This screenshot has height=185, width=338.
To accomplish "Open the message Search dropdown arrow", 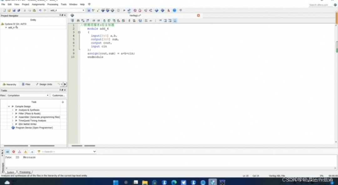I will [x=95, y=152].
